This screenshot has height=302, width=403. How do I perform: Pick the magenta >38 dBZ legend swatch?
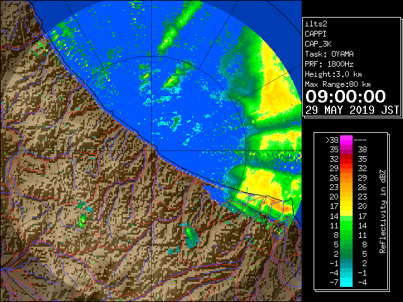346,140
